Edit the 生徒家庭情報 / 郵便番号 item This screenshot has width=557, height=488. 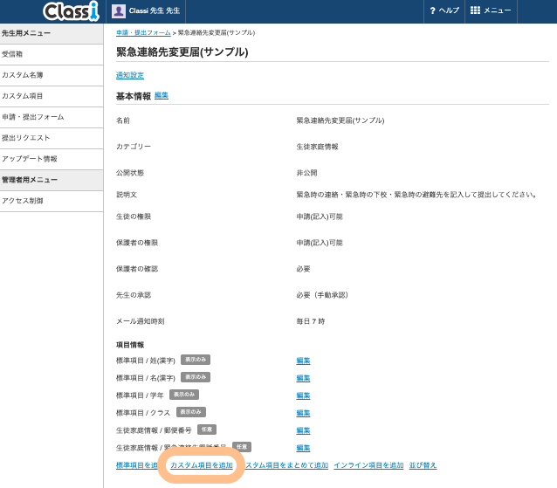click(303, 430)
